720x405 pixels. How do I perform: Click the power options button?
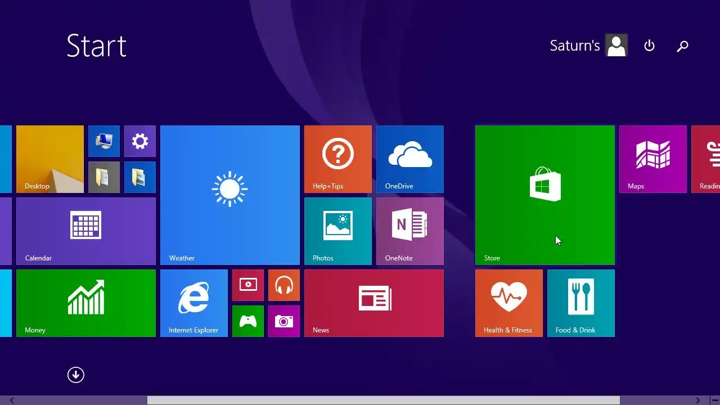click(x=649, y=46)
